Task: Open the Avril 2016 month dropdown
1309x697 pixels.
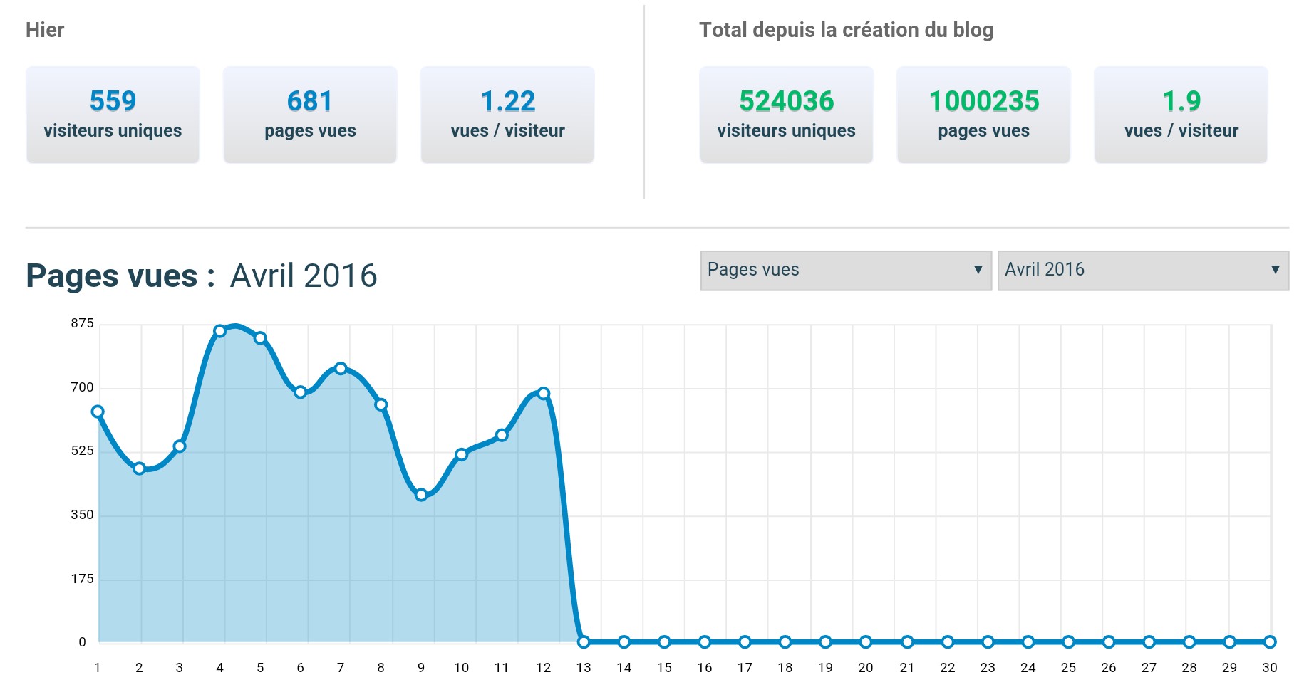Action: pyautogui.click(x=1143, y=271)
